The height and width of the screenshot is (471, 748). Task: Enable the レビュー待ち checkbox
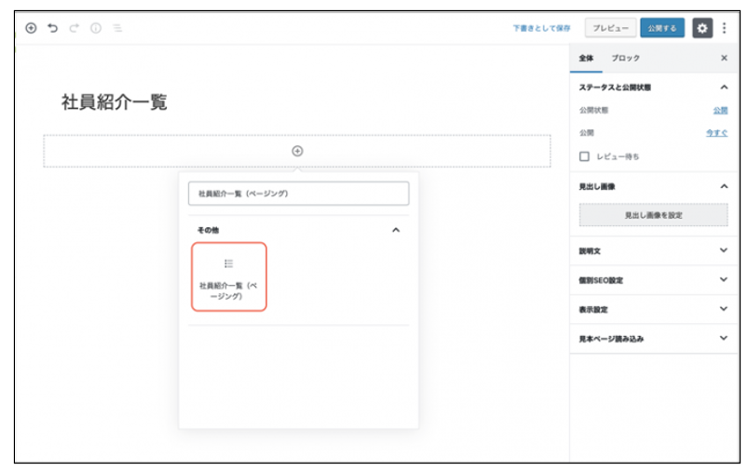584,156
